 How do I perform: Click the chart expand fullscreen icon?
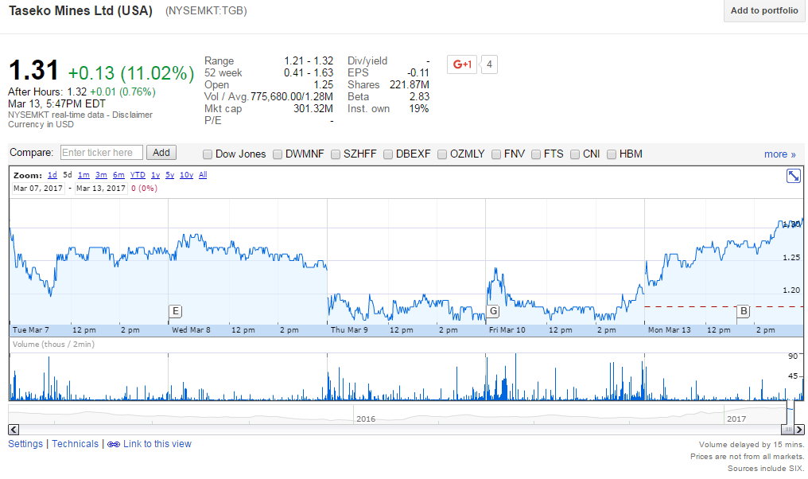tap(793, 176)
